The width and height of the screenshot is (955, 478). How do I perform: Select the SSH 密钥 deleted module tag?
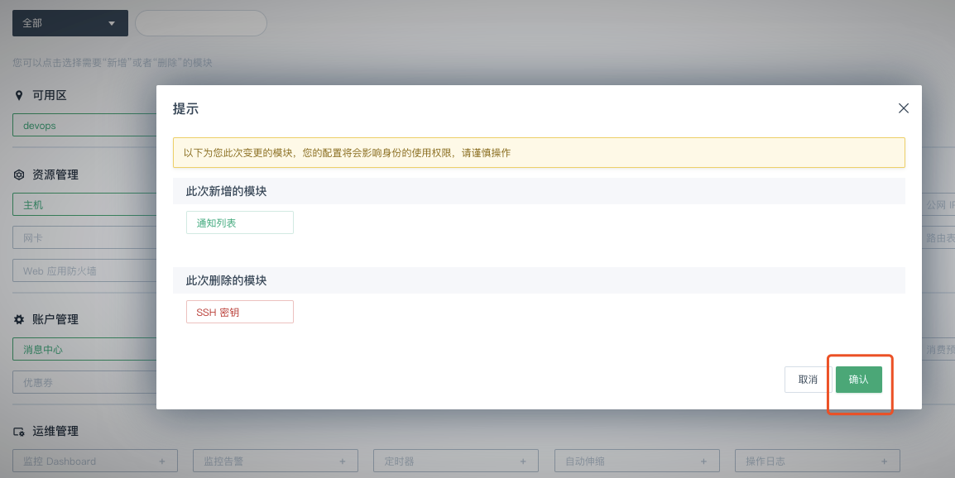(x=240, y=312)
